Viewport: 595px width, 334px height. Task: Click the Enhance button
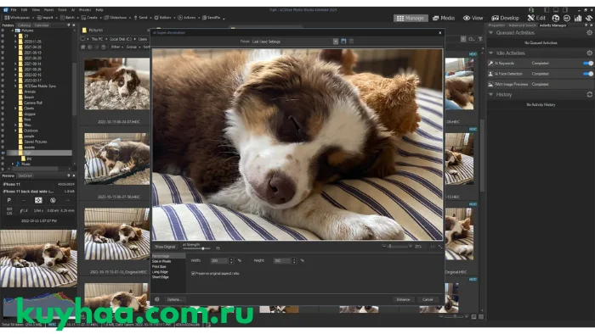click(403, 299)
